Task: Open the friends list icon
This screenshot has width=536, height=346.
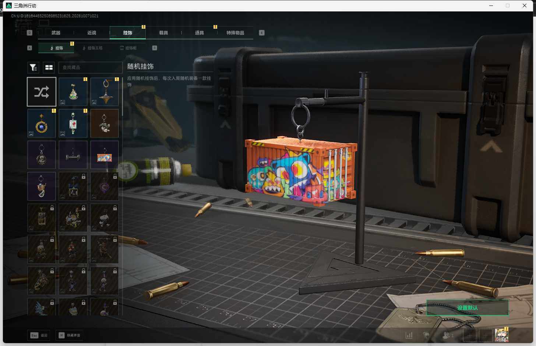Action: click(447, 335)
